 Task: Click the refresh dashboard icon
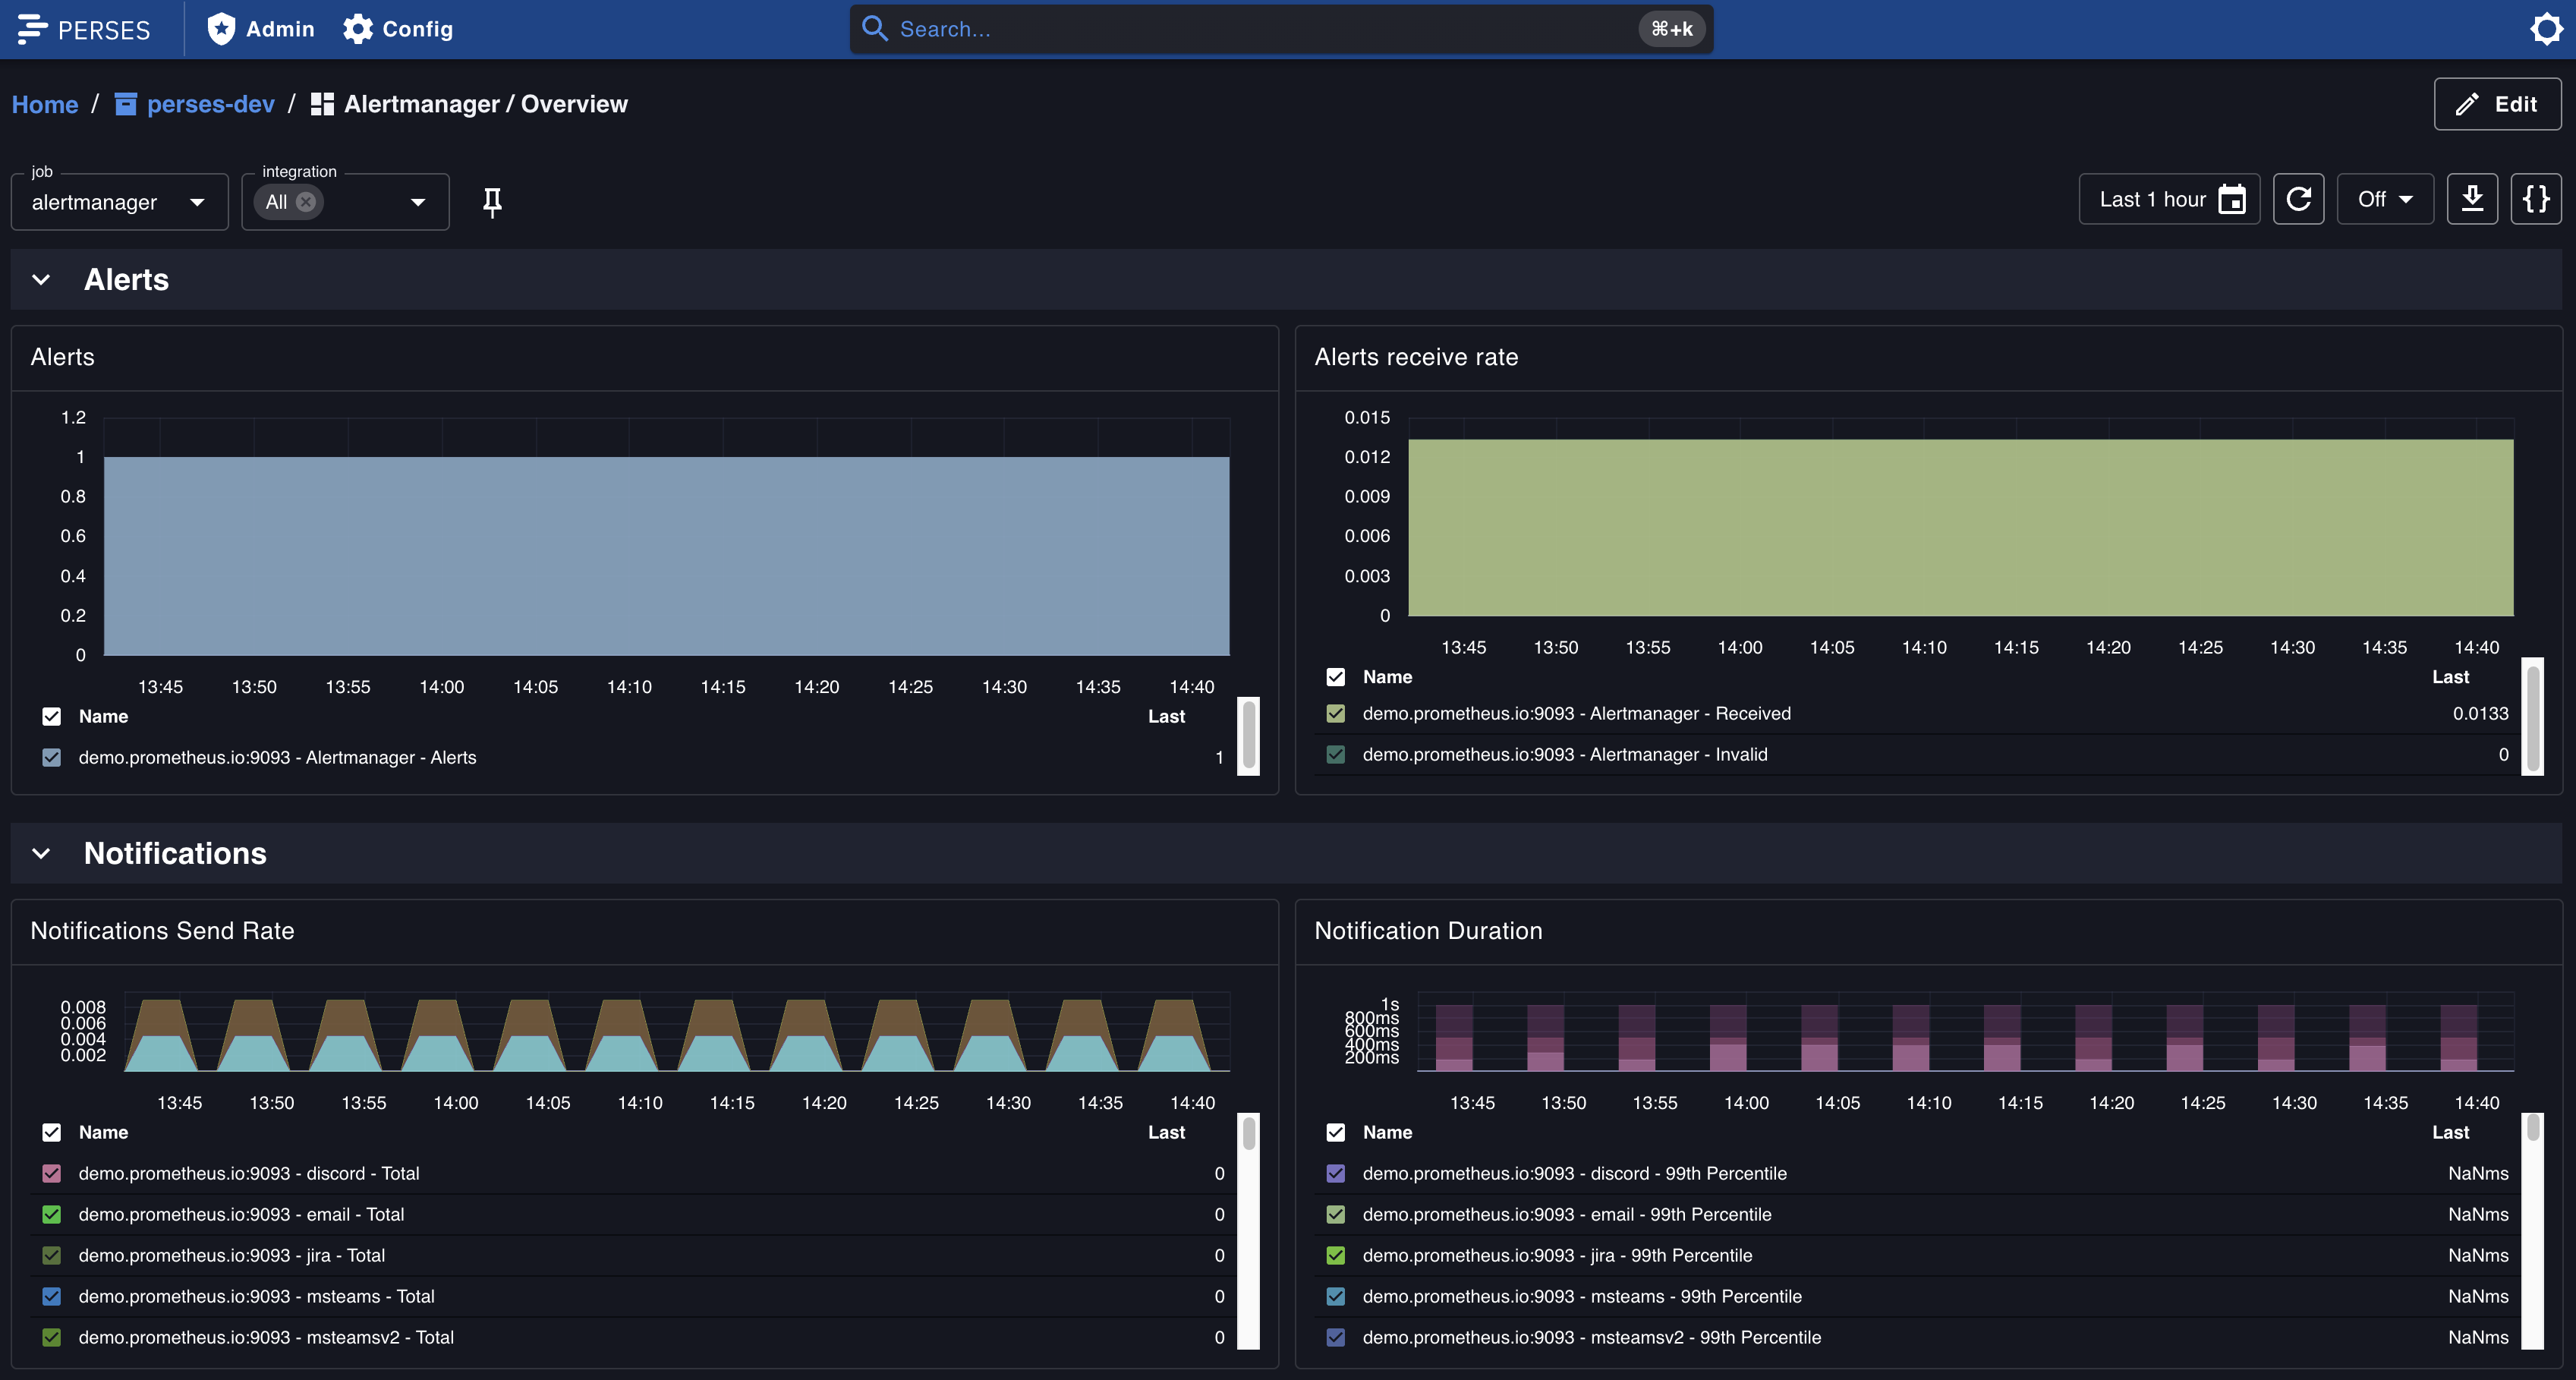point(2298,199)
